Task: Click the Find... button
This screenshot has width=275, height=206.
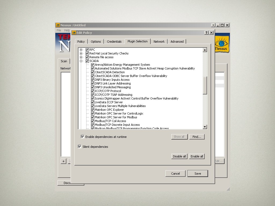Action: pyautogui.click(x=197, y=137)
